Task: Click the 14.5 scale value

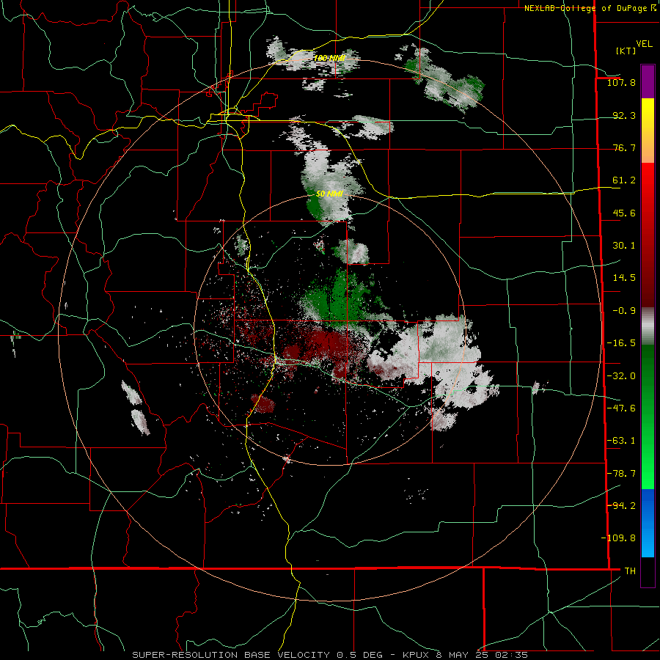Action: pyautogui.click(x=624, y=278)
